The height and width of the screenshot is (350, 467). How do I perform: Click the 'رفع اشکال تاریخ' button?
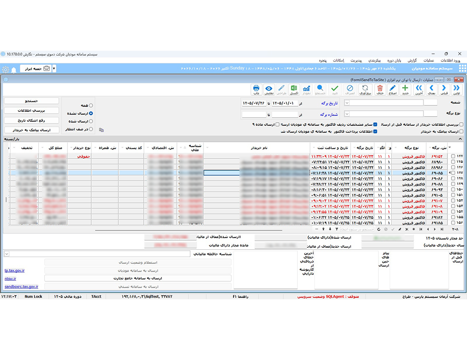click(31, 120)
